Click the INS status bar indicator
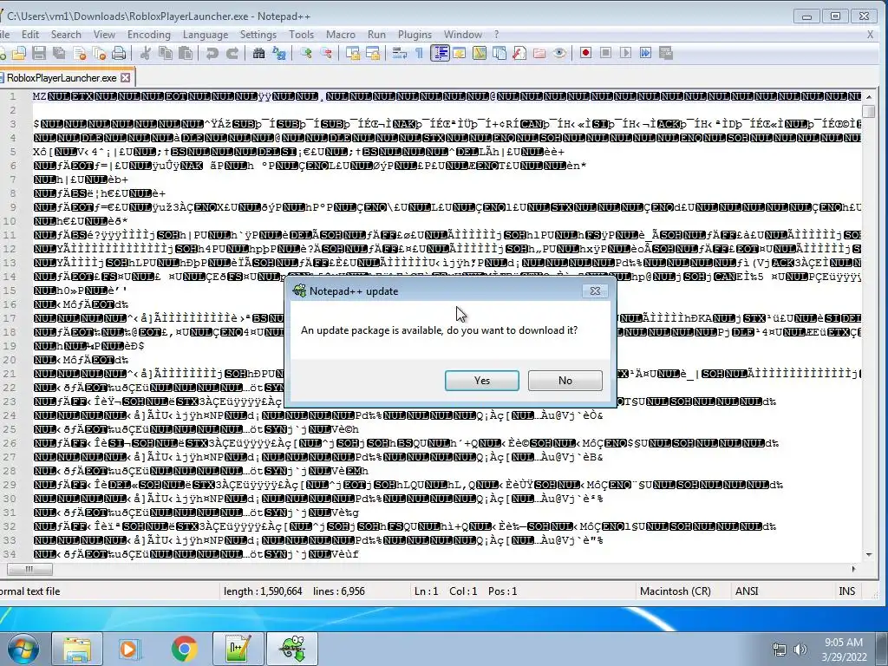 [846, 591]
